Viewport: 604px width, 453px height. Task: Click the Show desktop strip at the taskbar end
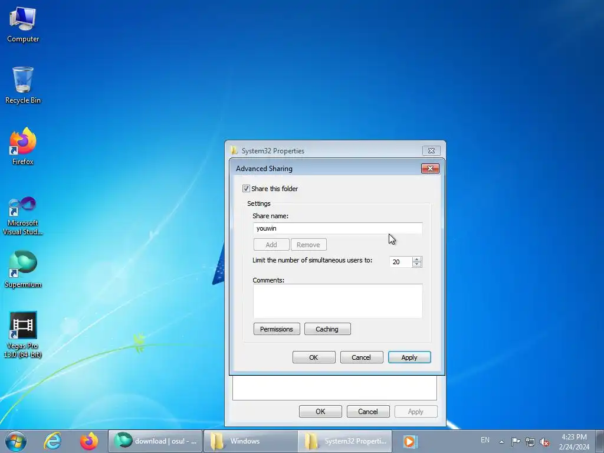coord(600,441)
